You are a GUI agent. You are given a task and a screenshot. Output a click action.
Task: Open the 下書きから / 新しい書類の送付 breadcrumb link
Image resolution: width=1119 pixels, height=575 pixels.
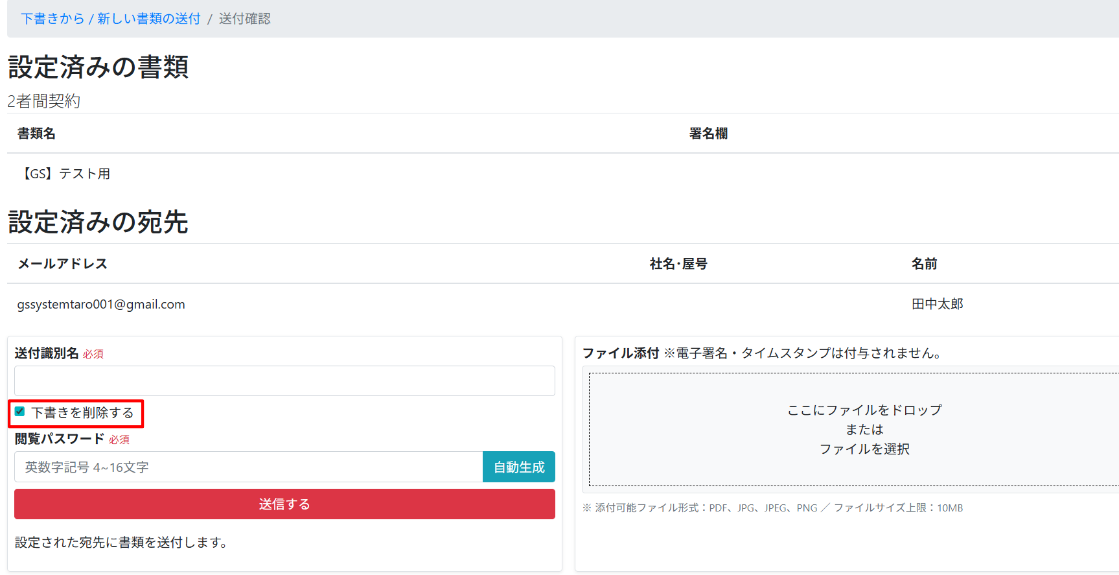(111, 19)
